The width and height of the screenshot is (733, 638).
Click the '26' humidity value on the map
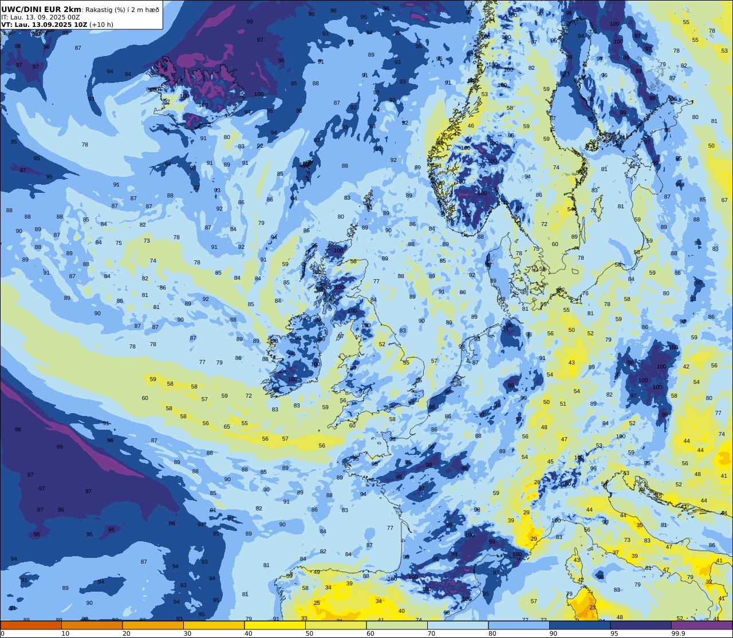click(x=537, y=482)
